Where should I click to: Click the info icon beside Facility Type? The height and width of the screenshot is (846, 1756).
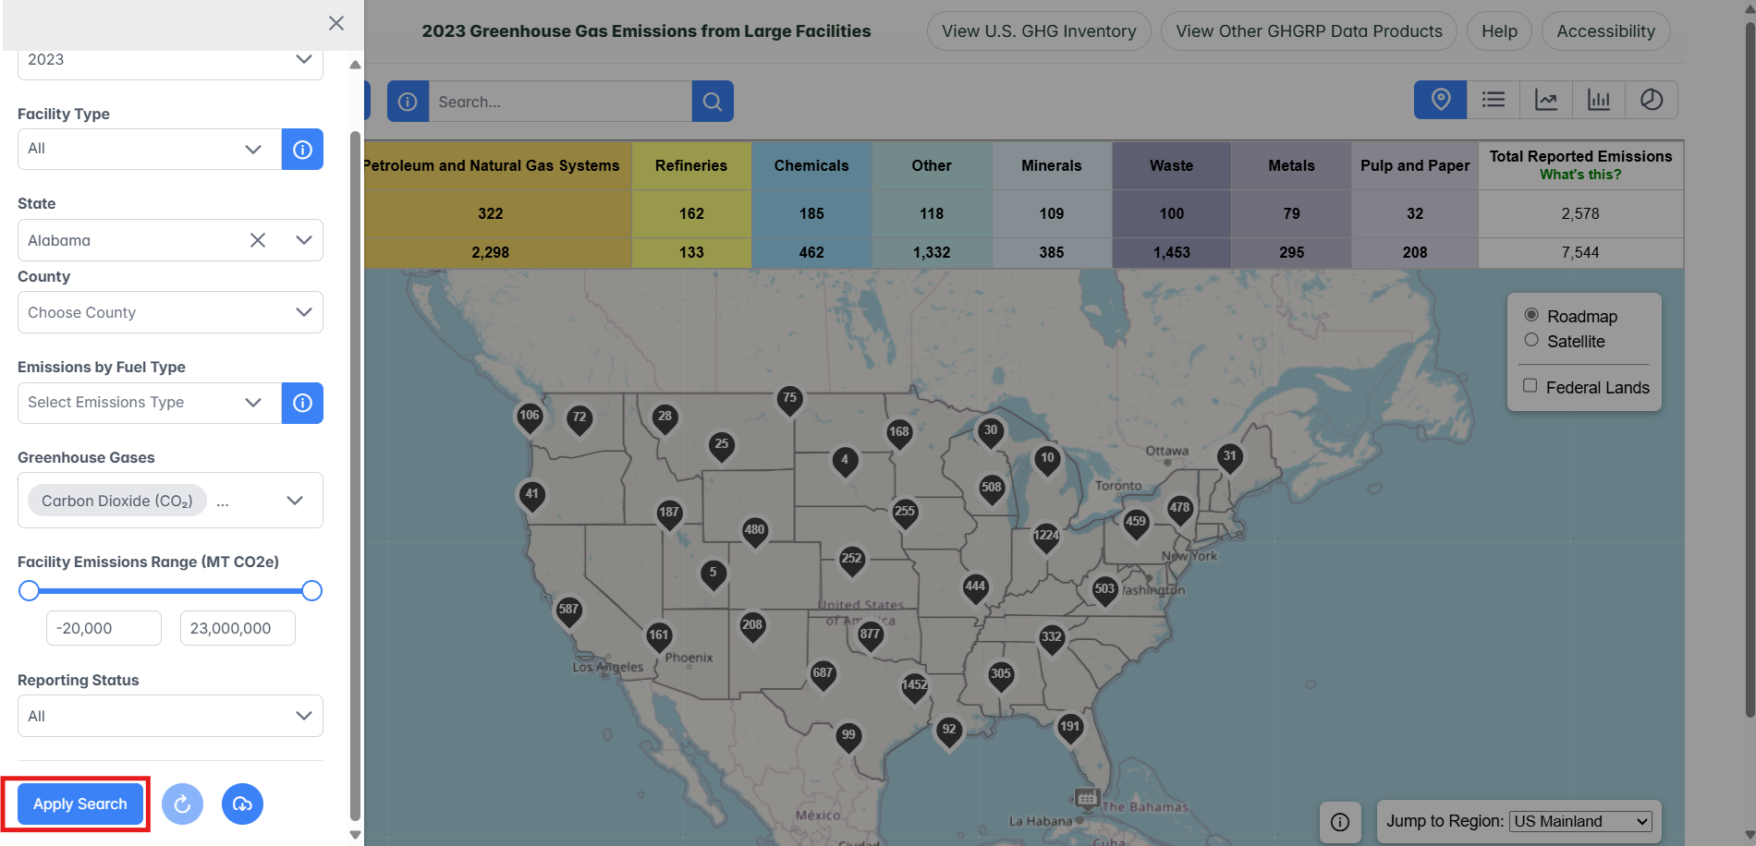(x=302, y=149)
